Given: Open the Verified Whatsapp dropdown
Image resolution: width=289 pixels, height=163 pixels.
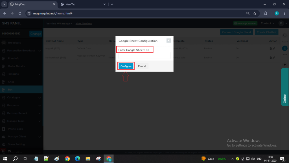Looking at the screenshot, I should pos(59,23).
